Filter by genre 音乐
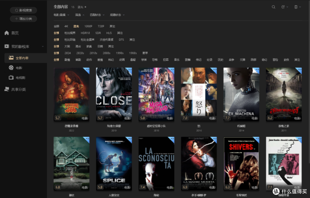310x198 pixels. tap(177, 60)
